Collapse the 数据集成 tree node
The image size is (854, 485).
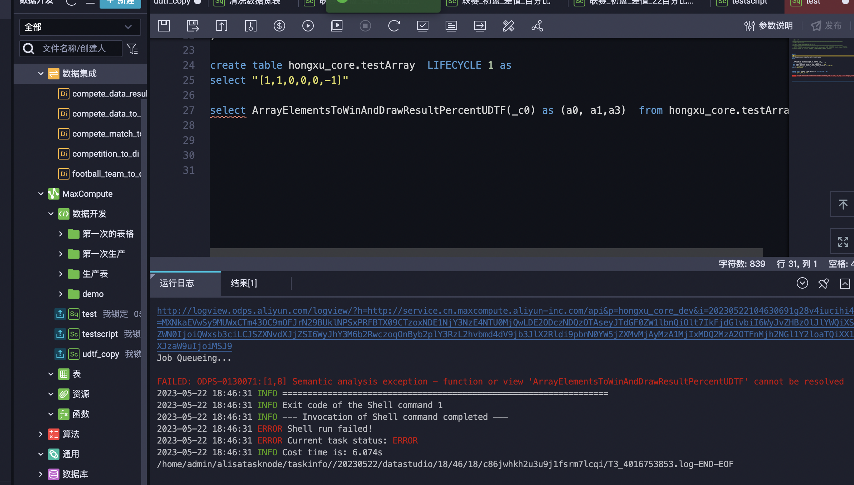41,74
